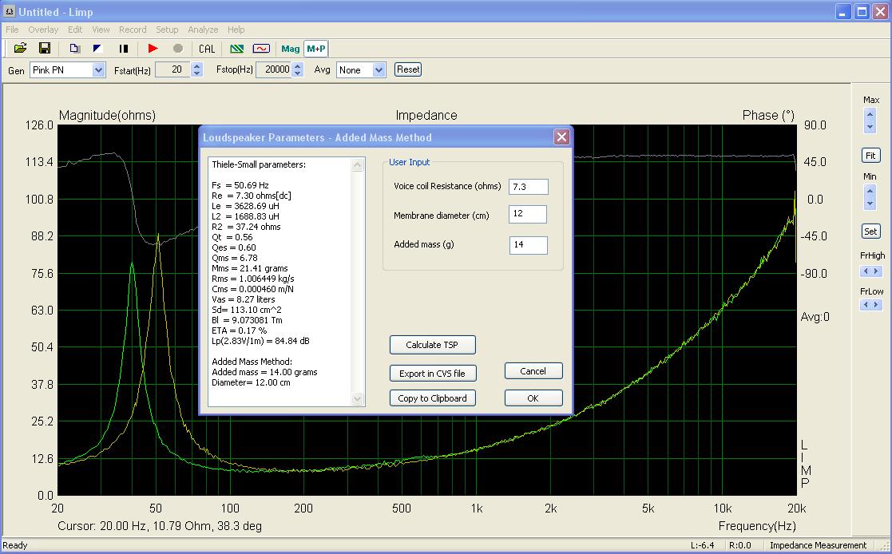
Task: Click into the Membrane diameter field
Action: [528, 214]
